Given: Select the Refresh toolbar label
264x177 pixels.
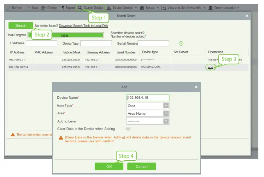Looking at the screenshot, I should [17, 8].
